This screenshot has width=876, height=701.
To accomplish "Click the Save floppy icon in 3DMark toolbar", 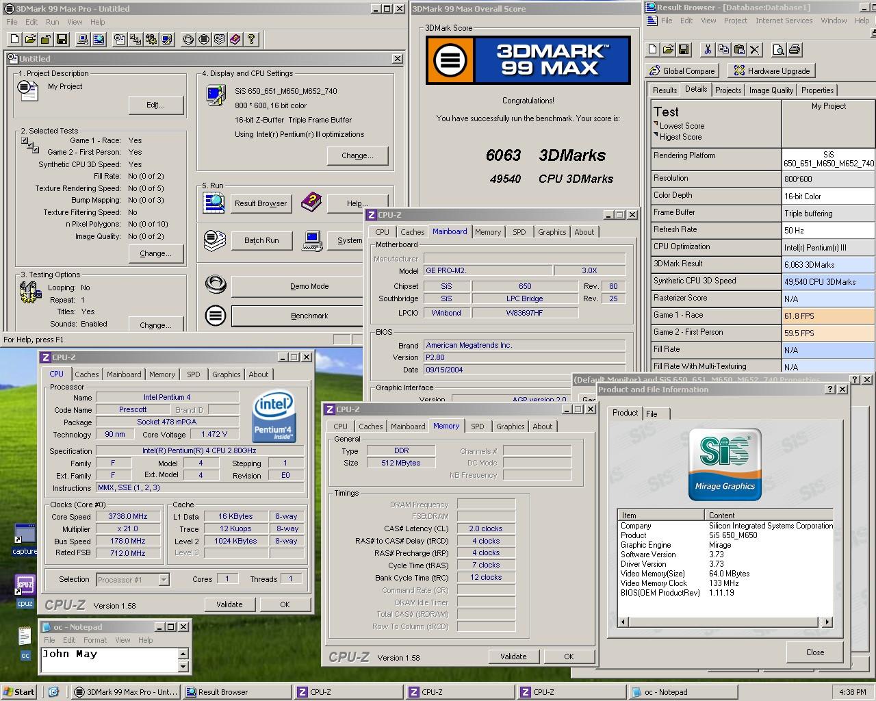I will click(62, 39).
